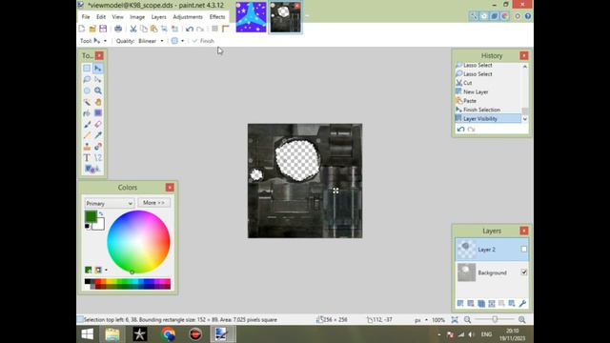The width and height of the screenshot is (610, 343).
Task: Click the Copy icon in toolbar
Action: [144, 29]
